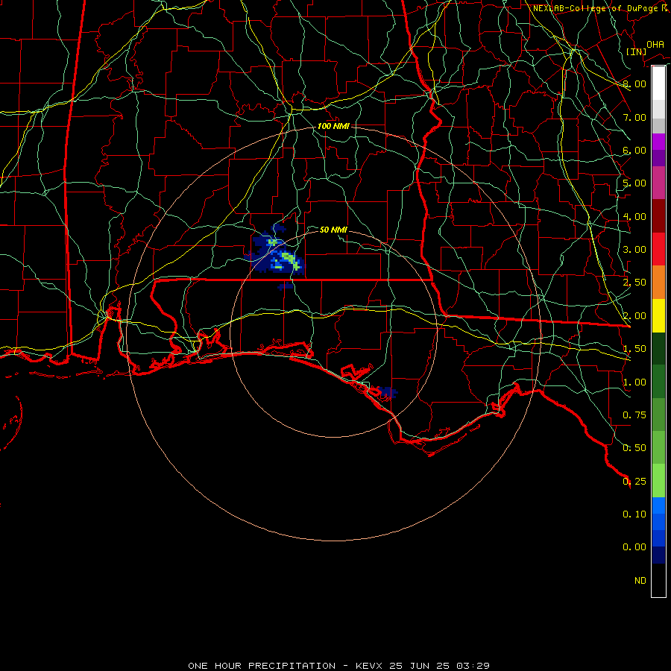Select the 1.50 legend value

[634, 349]
